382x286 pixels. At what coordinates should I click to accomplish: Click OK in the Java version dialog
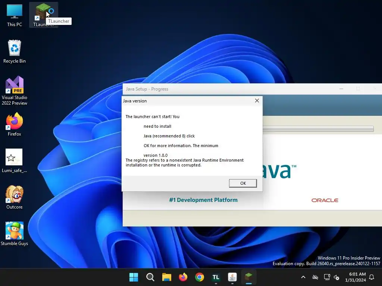(243, 183)
